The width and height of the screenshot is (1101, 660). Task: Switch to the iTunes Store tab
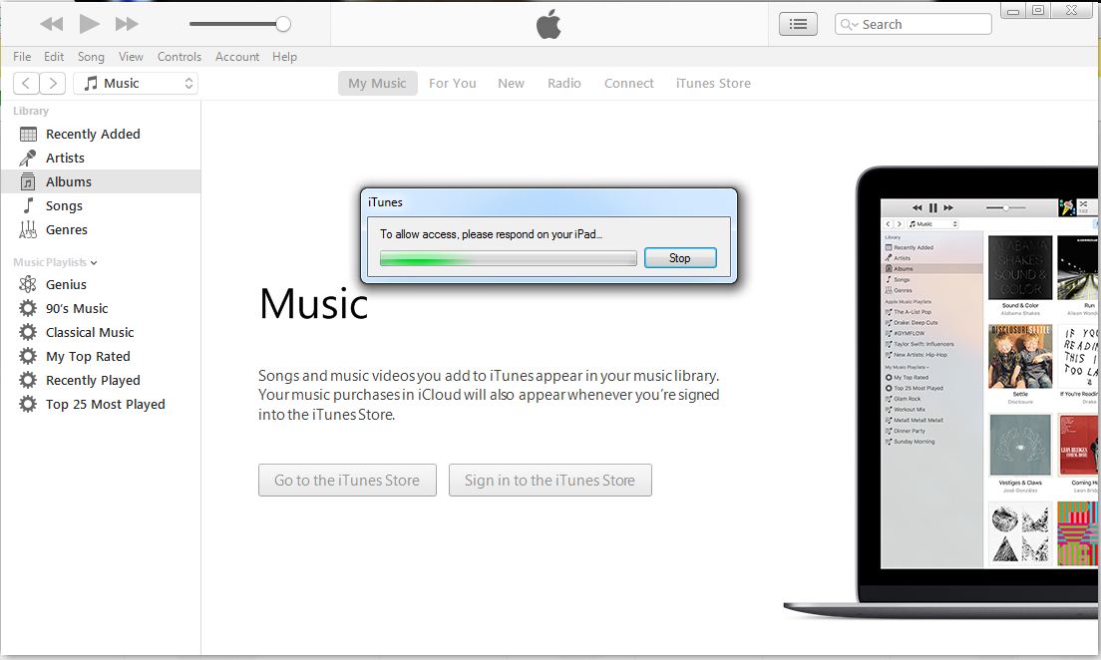coord(713,83)
